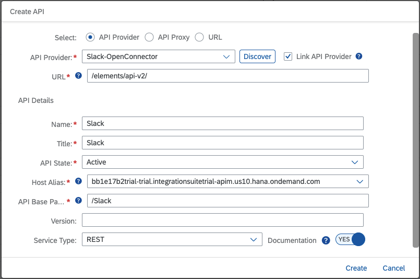The image size is (420, 279).
Task: Choose the API Proxy radio option
Action: pos(149,37)
